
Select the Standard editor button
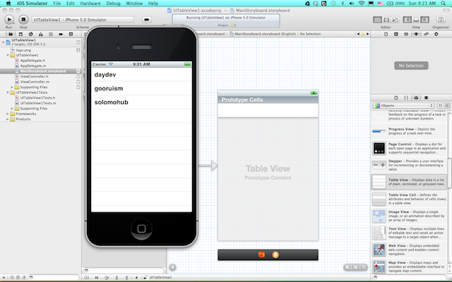click(377, 19)
